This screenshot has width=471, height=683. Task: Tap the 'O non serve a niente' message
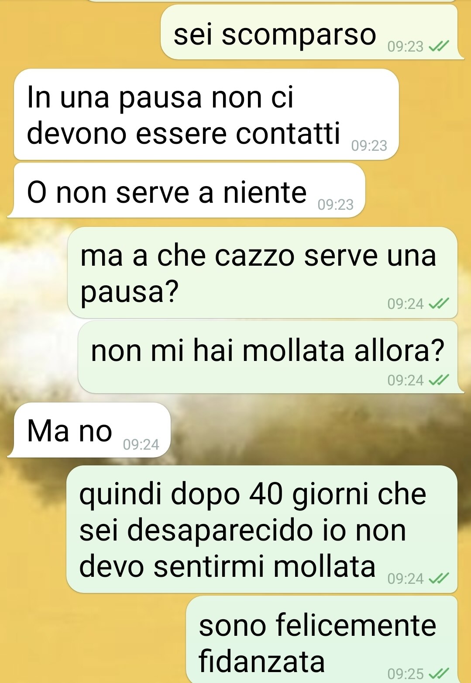tap(189, 190)
